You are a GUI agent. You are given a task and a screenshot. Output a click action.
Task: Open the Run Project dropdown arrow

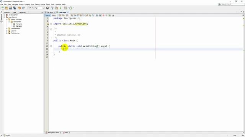(63, 8)
